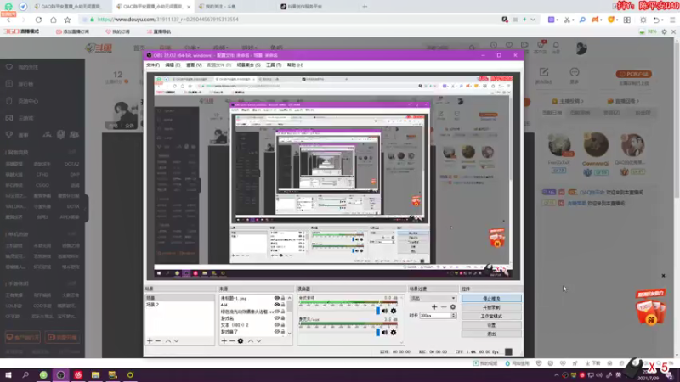Click 开始录制 start recording button

pos(491,307)
